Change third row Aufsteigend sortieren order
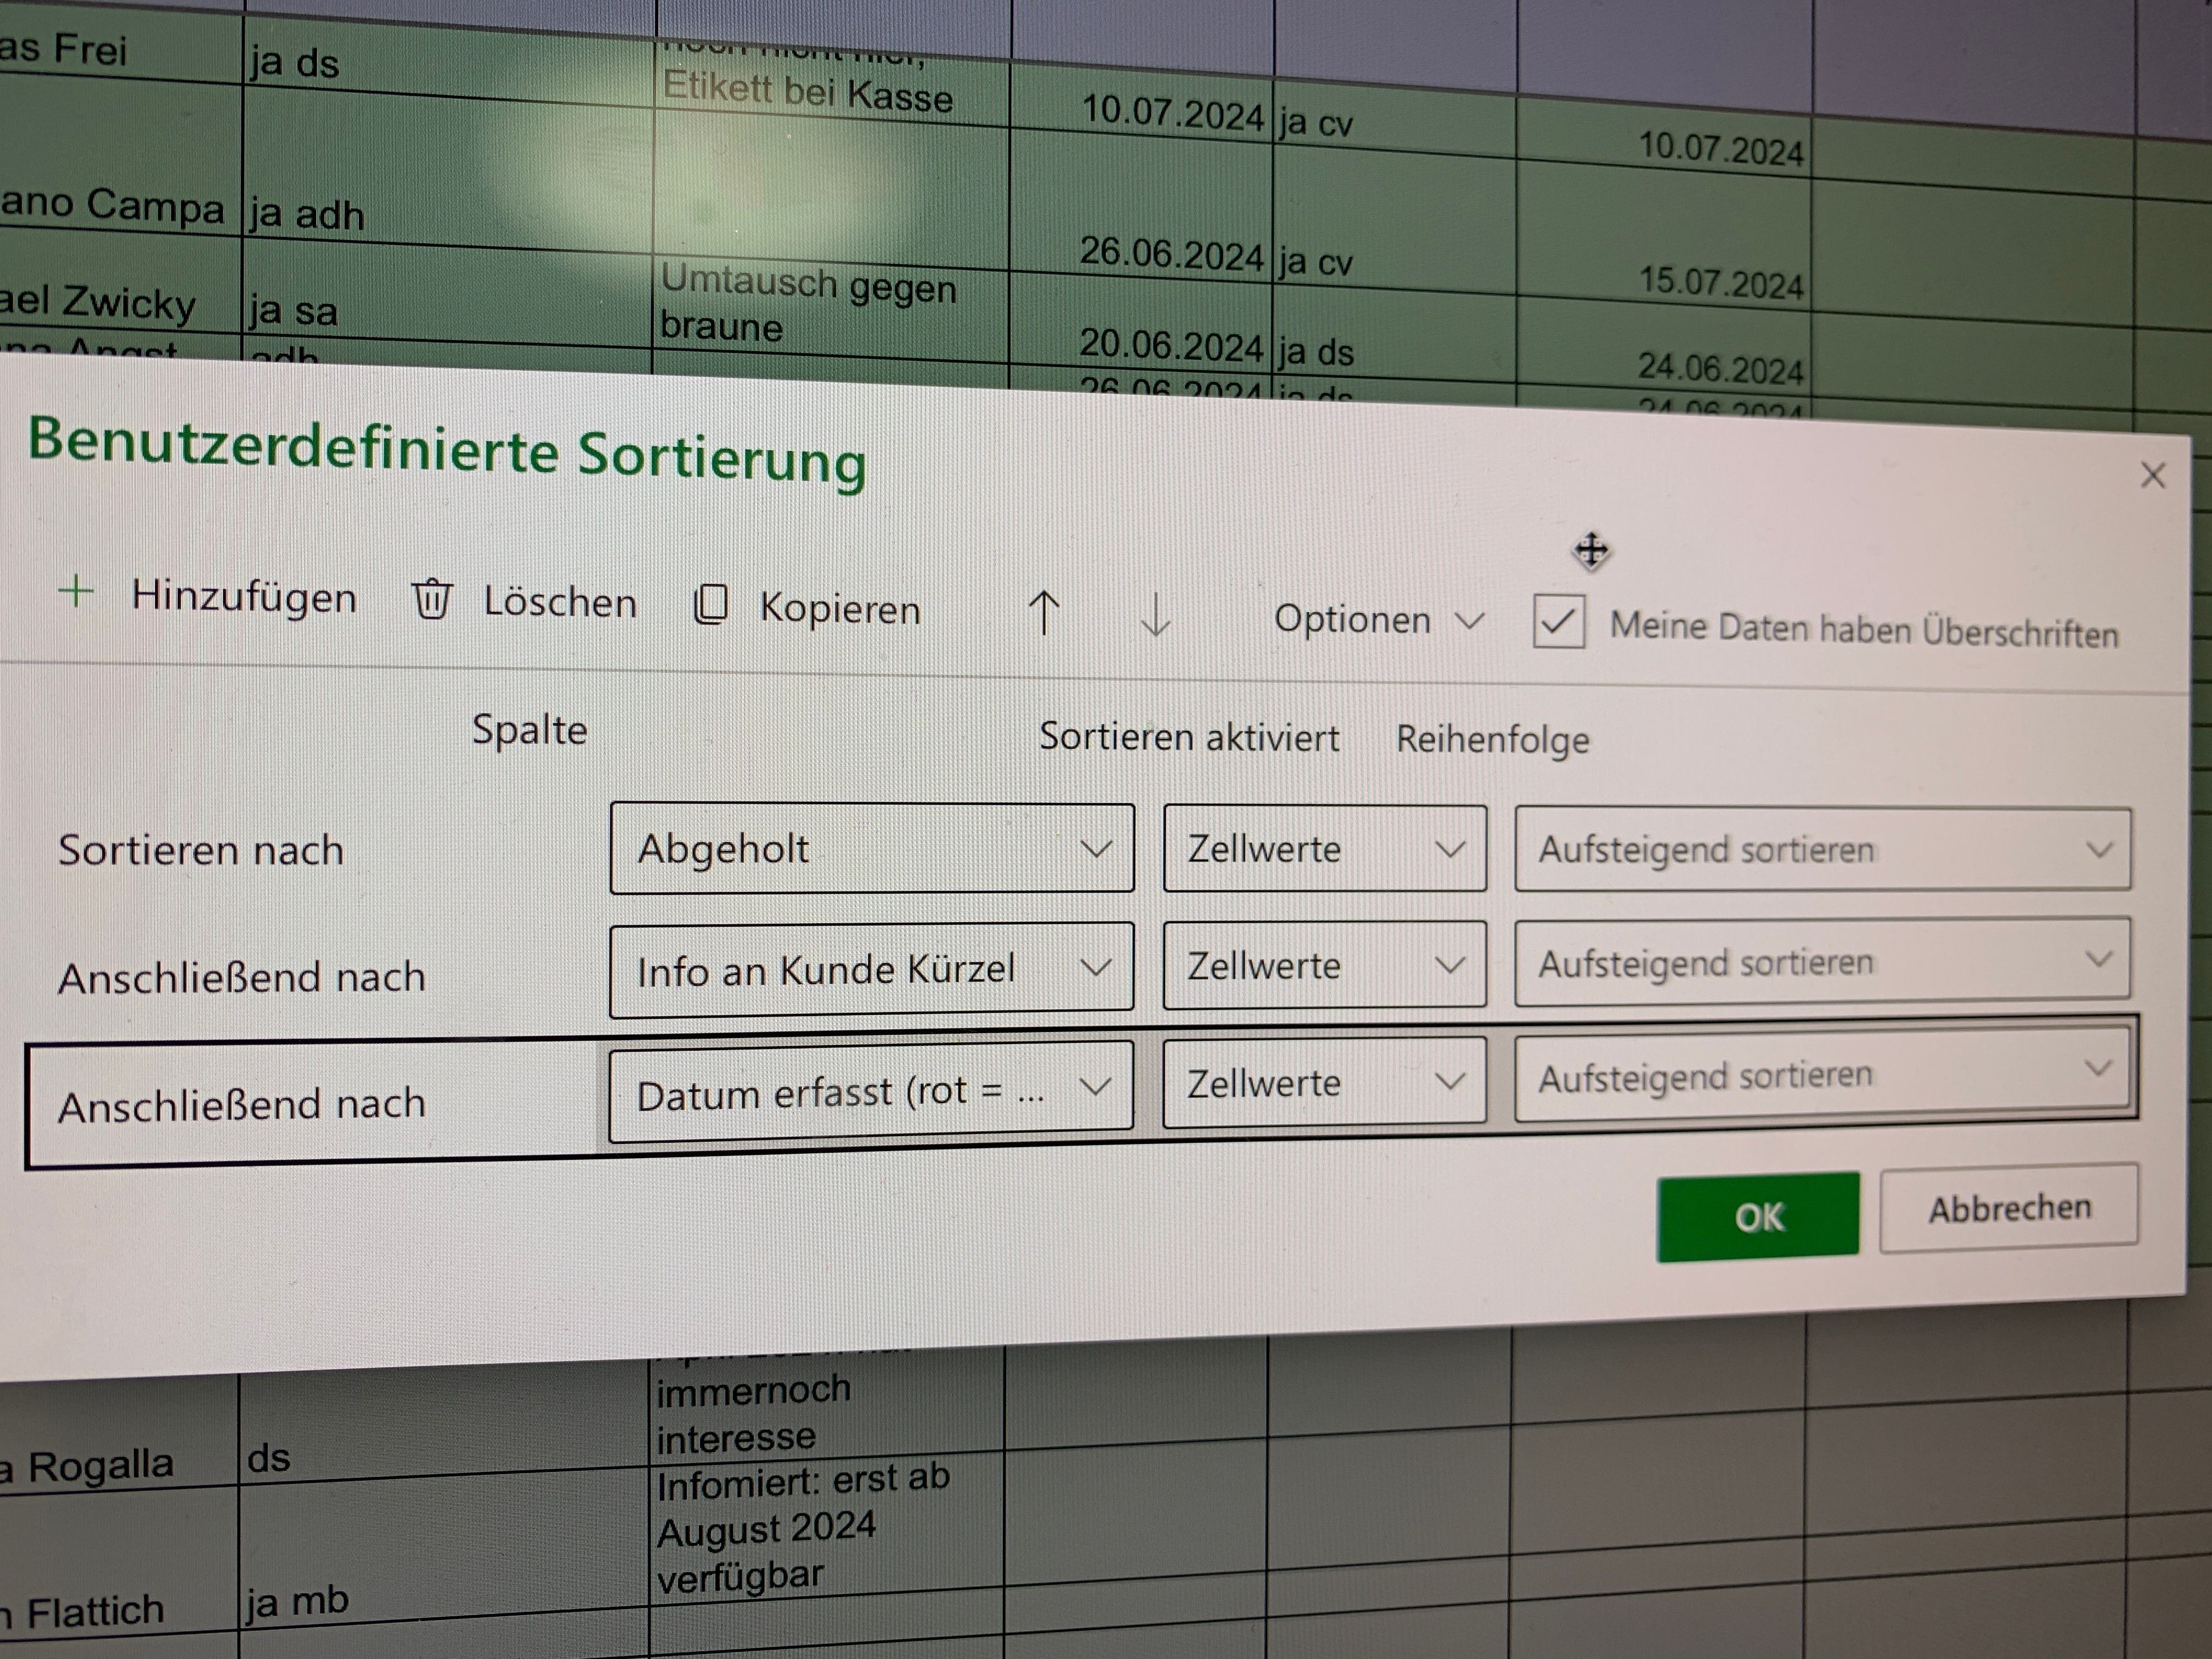The width and height of the screenshot is (2212, 1659). [1822, 1075]
